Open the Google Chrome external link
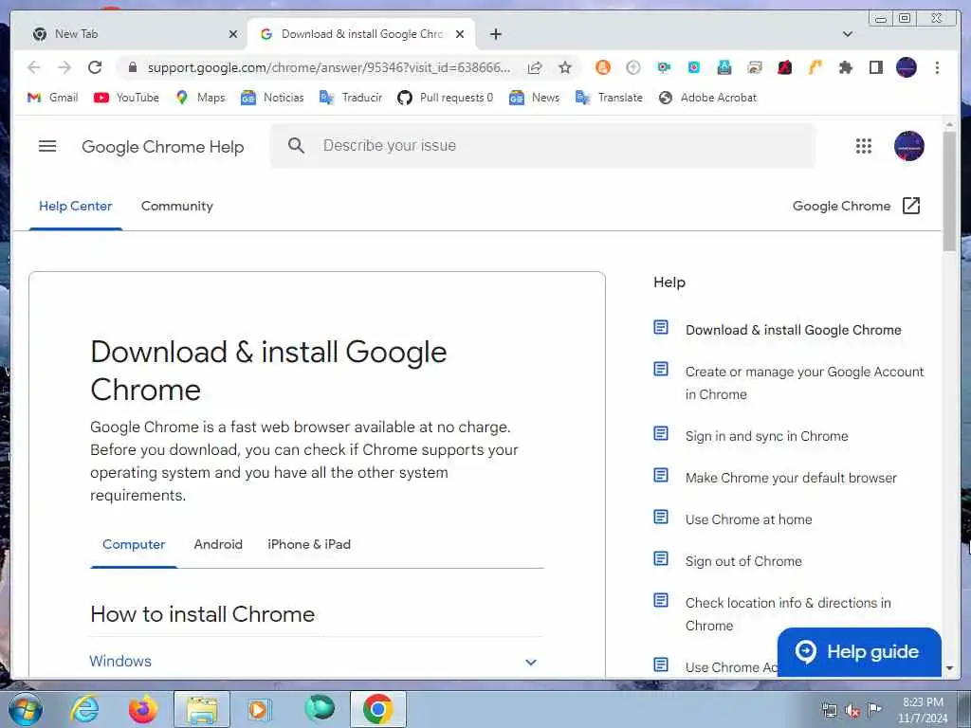This screenshot has height=728, width=971. (x=856, y=206)
